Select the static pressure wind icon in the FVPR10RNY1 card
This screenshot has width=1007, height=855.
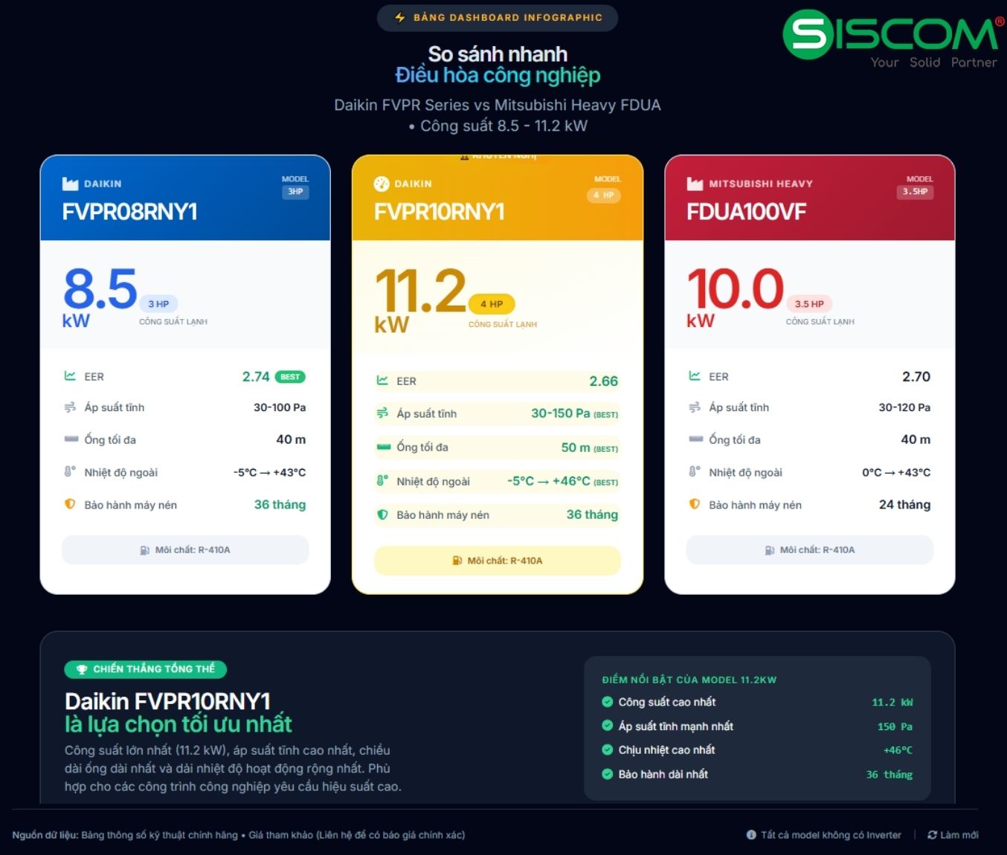[382, 413]
